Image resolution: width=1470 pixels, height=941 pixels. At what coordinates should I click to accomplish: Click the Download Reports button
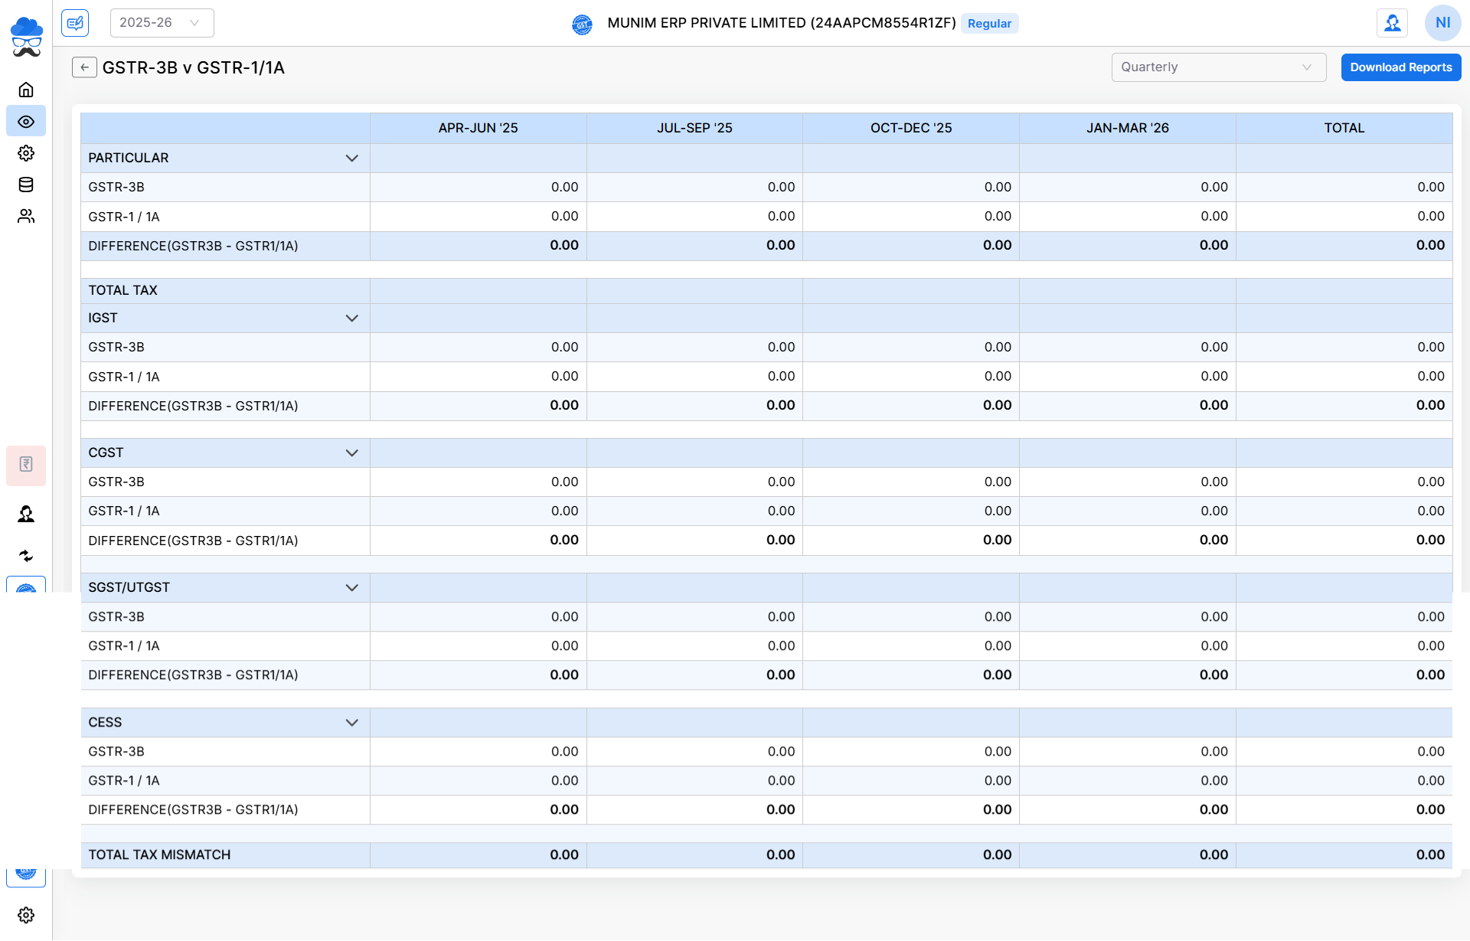point(1400,67)
